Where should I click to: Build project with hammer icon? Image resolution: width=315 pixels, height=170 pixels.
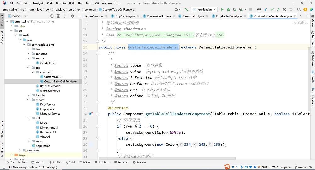[x=186, y=9]
